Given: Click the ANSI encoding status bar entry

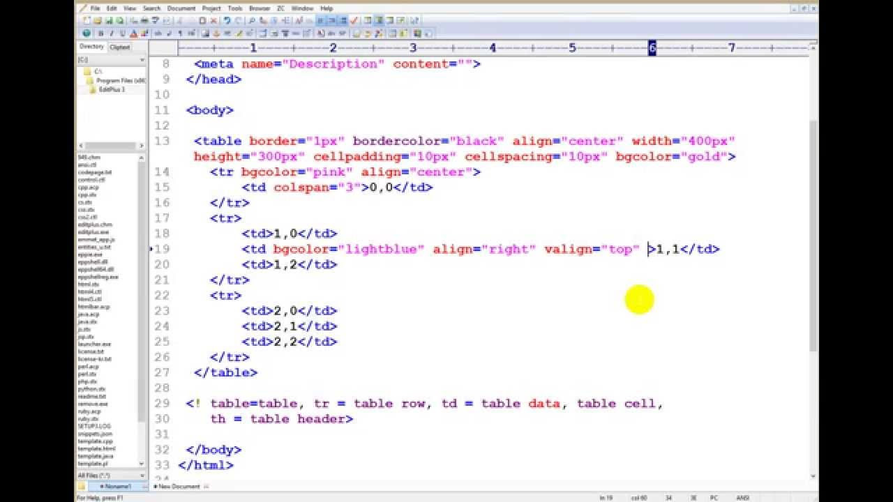Looking at the screenshot, I should tap(743, 498).
